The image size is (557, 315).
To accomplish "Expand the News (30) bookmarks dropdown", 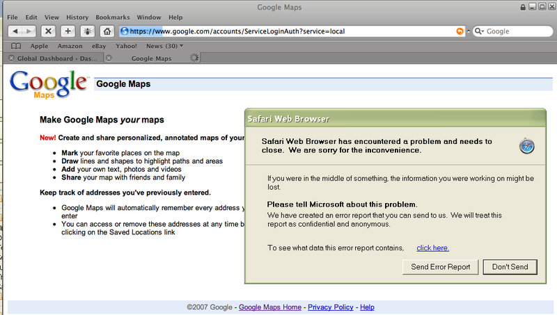I will pyautogui.click(x=165, y=46).
